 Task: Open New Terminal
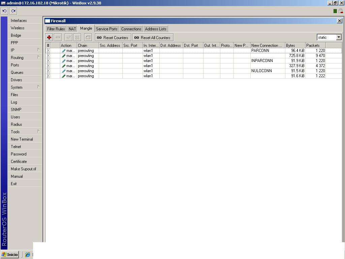pyautogui.click(x=25, y=139)
